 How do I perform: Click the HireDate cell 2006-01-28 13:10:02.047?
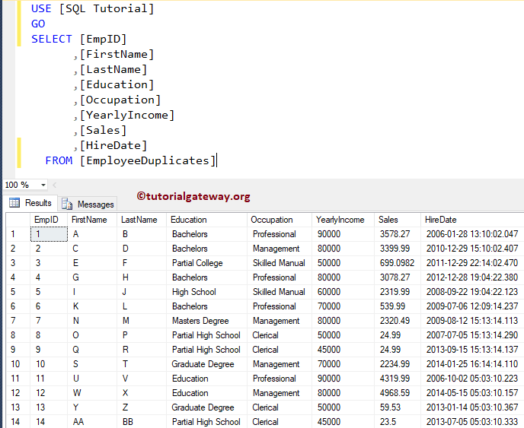pos(472,234)
